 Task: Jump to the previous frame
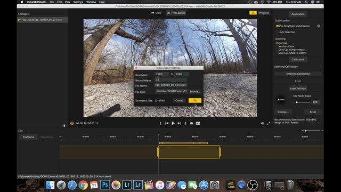pos(167,123)
